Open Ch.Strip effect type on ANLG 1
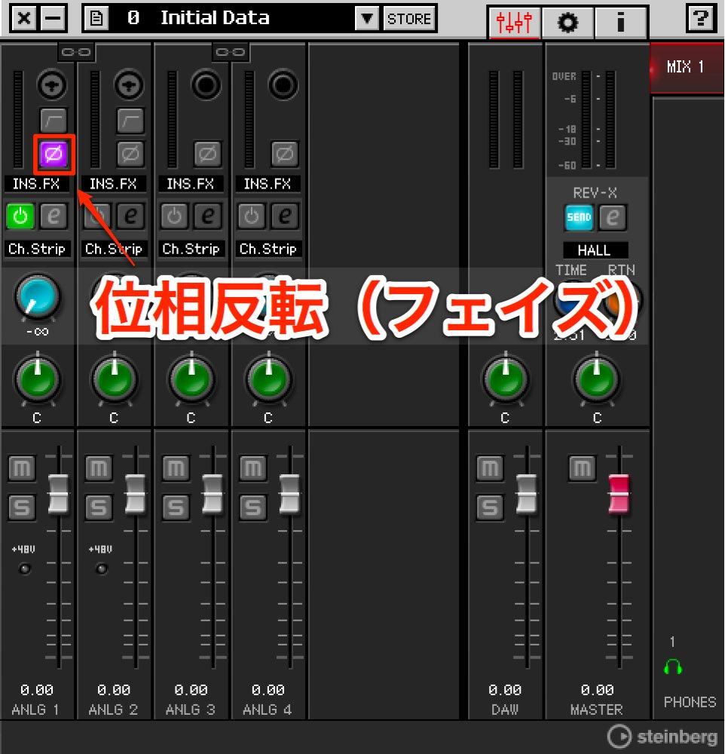725x754 pixels. [x=37, y=249]
